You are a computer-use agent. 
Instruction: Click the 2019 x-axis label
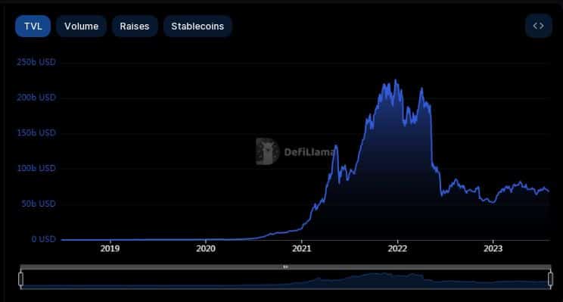coord(110,248)
